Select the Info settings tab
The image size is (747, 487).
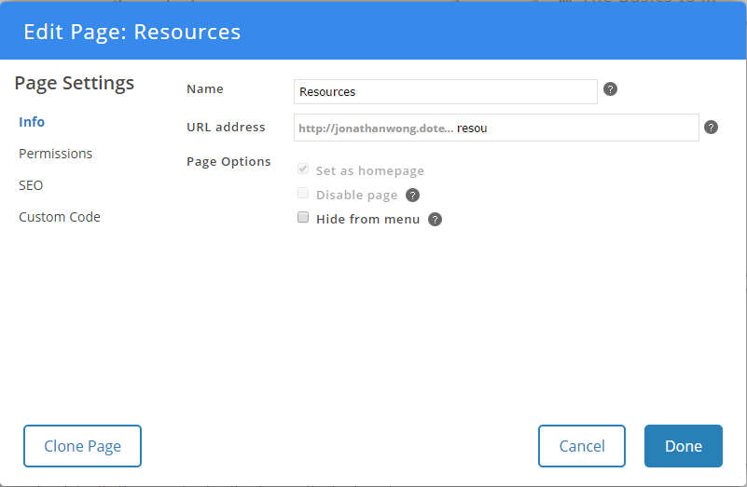point(32,122)
